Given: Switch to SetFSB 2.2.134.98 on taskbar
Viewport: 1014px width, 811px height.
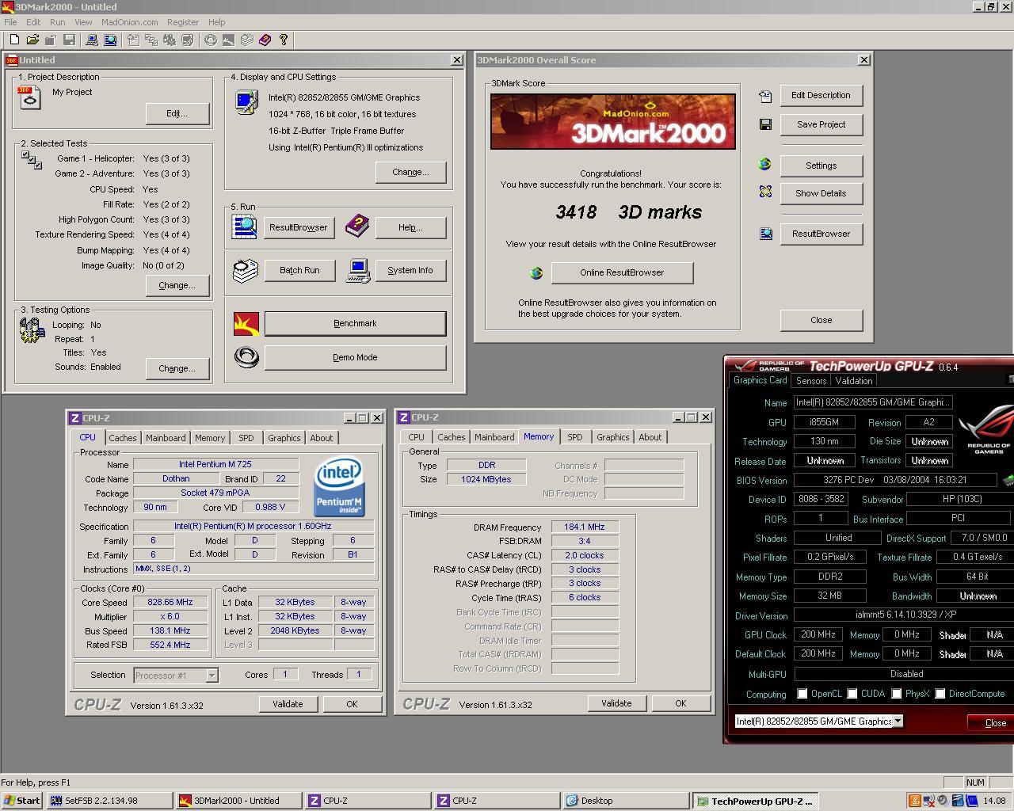Looking at the screenshot, I should (109, 801).
